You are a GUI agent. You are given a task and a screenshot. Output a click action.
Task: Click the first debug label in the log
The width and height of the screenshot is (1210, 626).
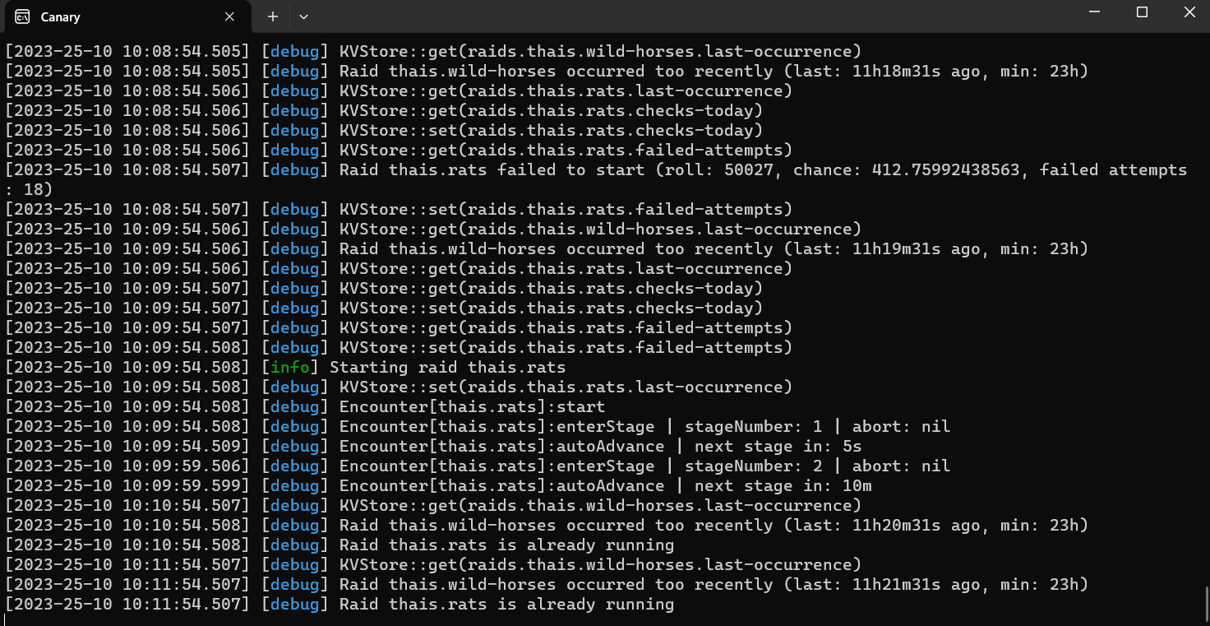pyautogui.click(x=293, y=51)
